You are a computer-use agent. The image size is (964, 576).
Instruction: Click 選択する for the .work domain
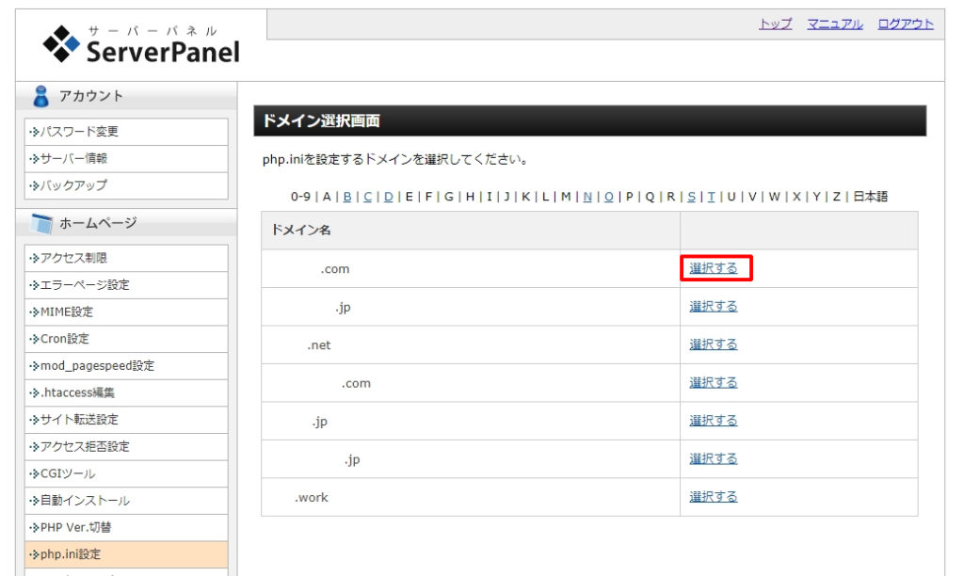pos(713,497)
